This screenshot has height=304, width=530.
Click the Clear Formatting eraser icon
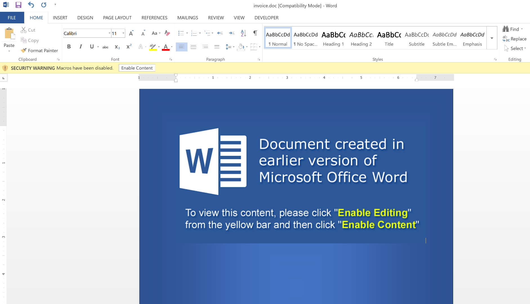click(x=167, y=33)
